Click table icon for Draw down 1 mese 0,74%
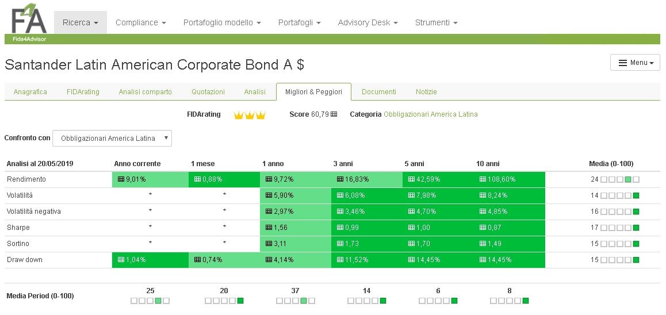The width and height of the screenshot is (666, 315). tap(197, 260)
